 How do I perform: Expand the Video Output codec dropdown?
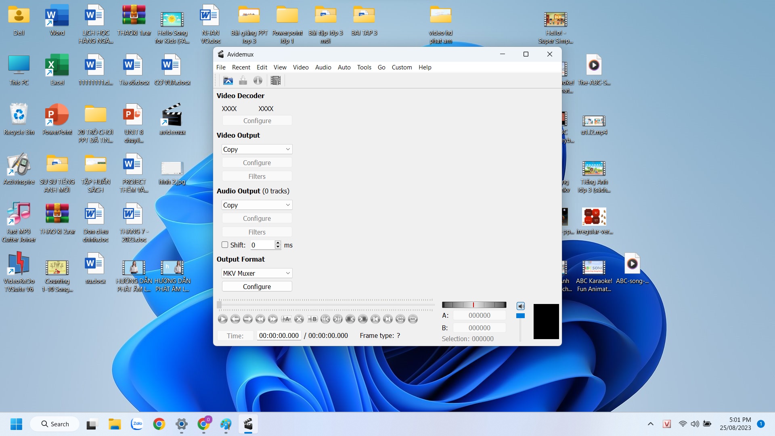[257, 149]
